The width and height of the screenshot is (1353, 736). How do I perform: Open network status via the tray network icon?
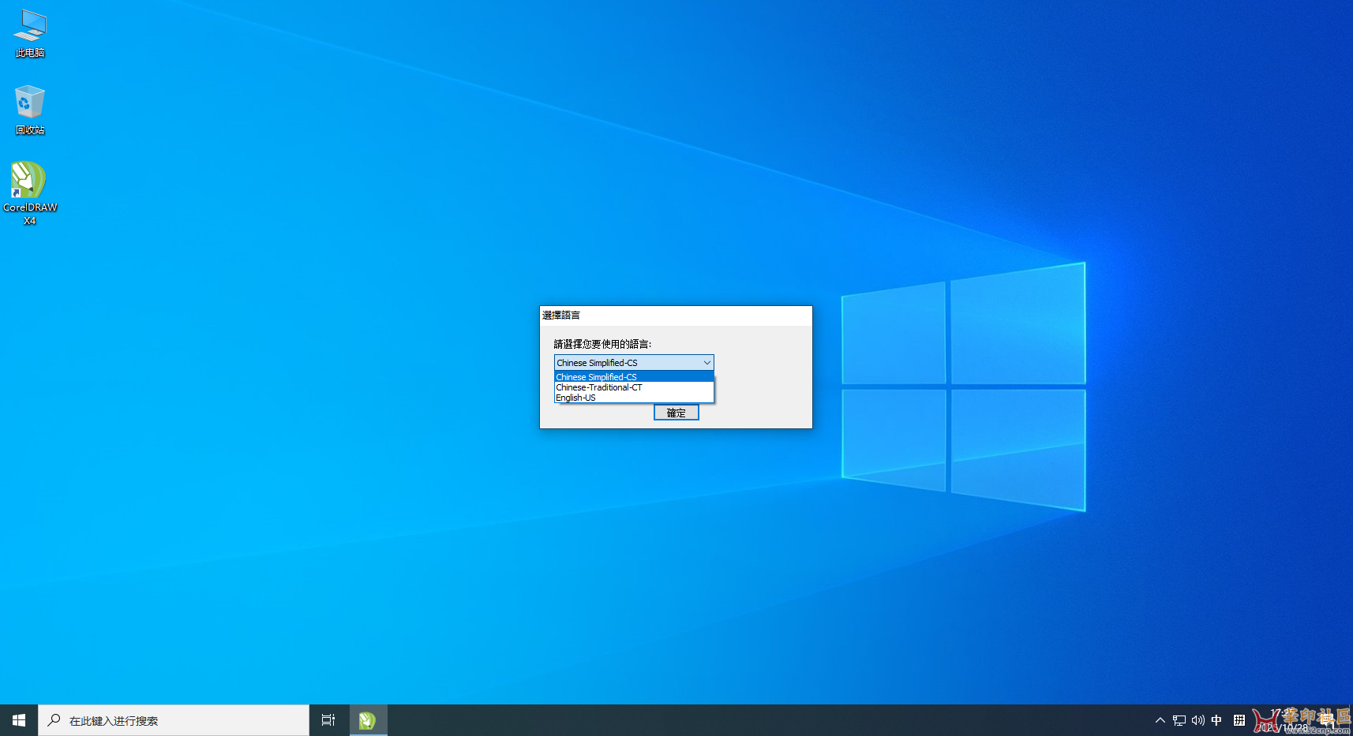pos(1179,719)
